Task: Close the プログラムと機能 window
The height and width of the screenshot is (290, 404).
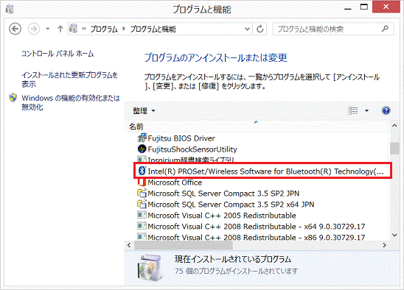Action: (x=386, y=7)
